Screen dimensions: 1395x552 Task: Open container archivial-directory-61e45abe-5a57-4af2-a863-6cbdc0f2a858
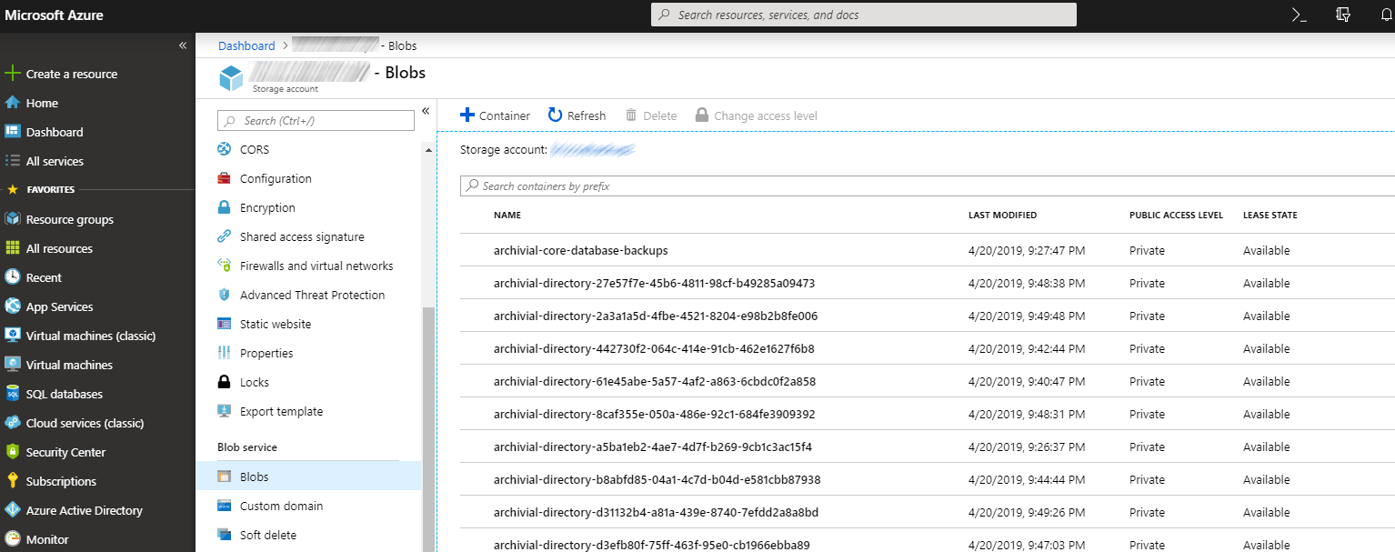[655, 381]
